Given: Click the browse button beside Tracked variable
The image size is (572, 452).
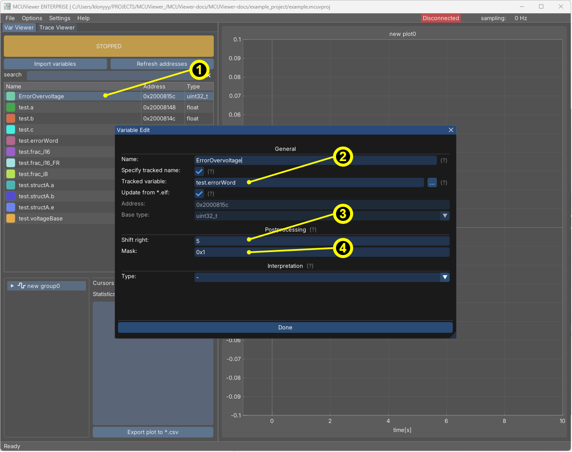Looking at the screenshot, I should click(x=432, y=183).
